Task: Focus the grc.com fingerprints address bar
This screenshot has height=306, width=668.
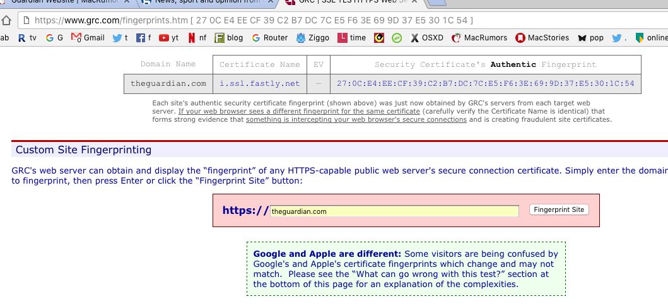Action: tap(343, 20)
